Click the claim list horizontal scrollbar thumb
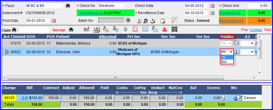 click(x=116, y=78)
